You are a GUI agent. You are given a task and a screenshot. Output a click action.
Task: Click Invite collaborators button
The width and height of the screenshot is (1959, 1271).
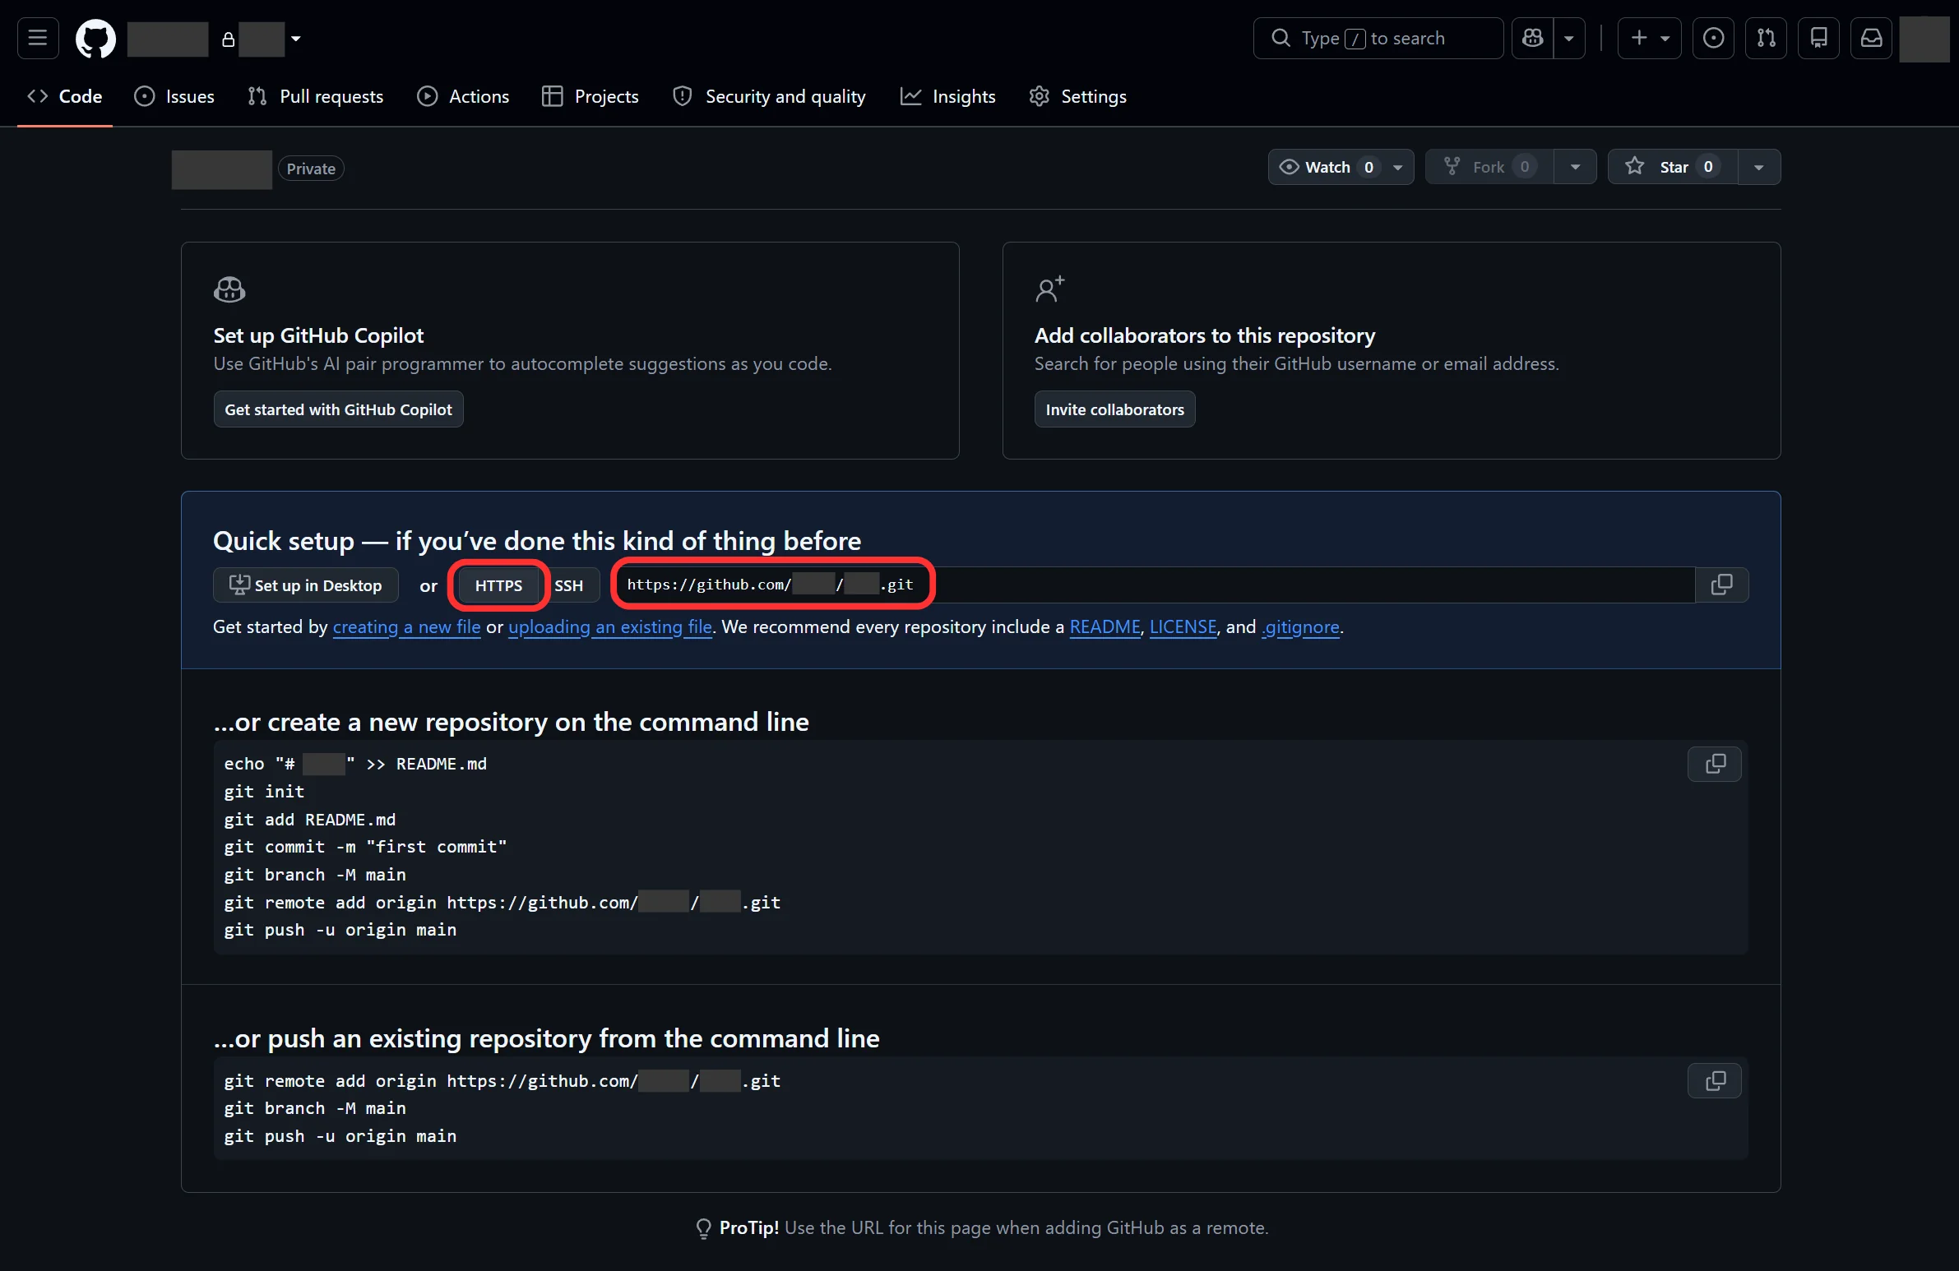click(x=1114, y=409)
